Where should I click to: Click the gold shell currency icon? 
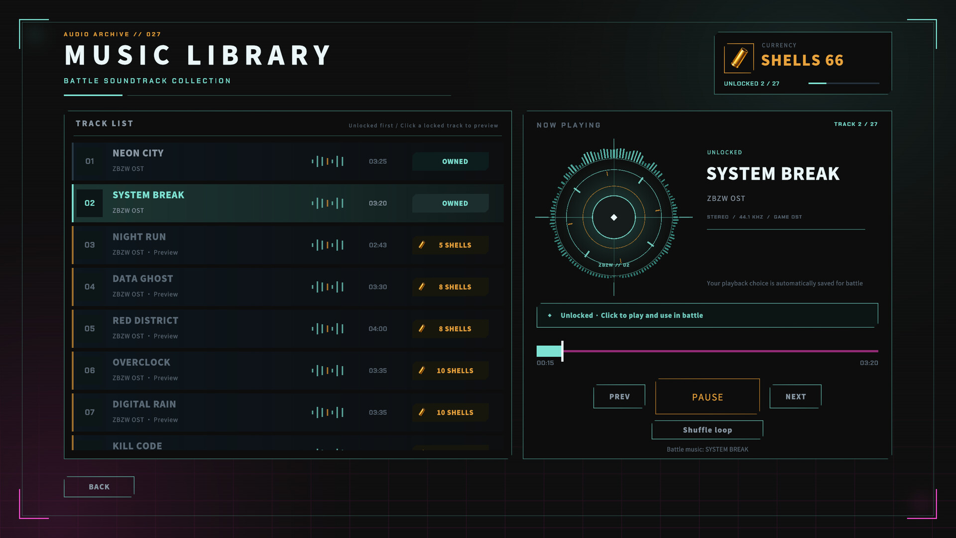click(739, 58)
